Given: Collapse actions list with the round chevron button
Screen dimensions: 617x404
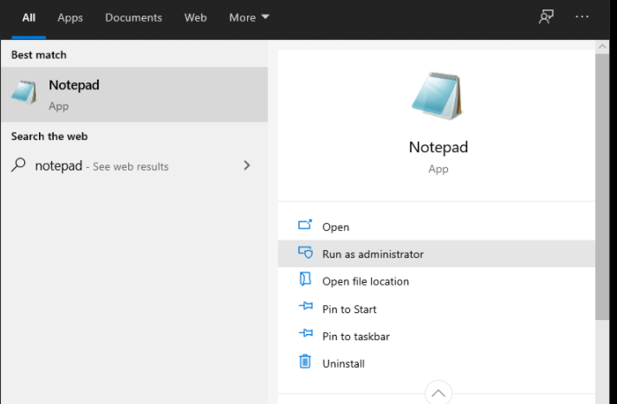Looking at the screenshot, I should pos(438,392).
